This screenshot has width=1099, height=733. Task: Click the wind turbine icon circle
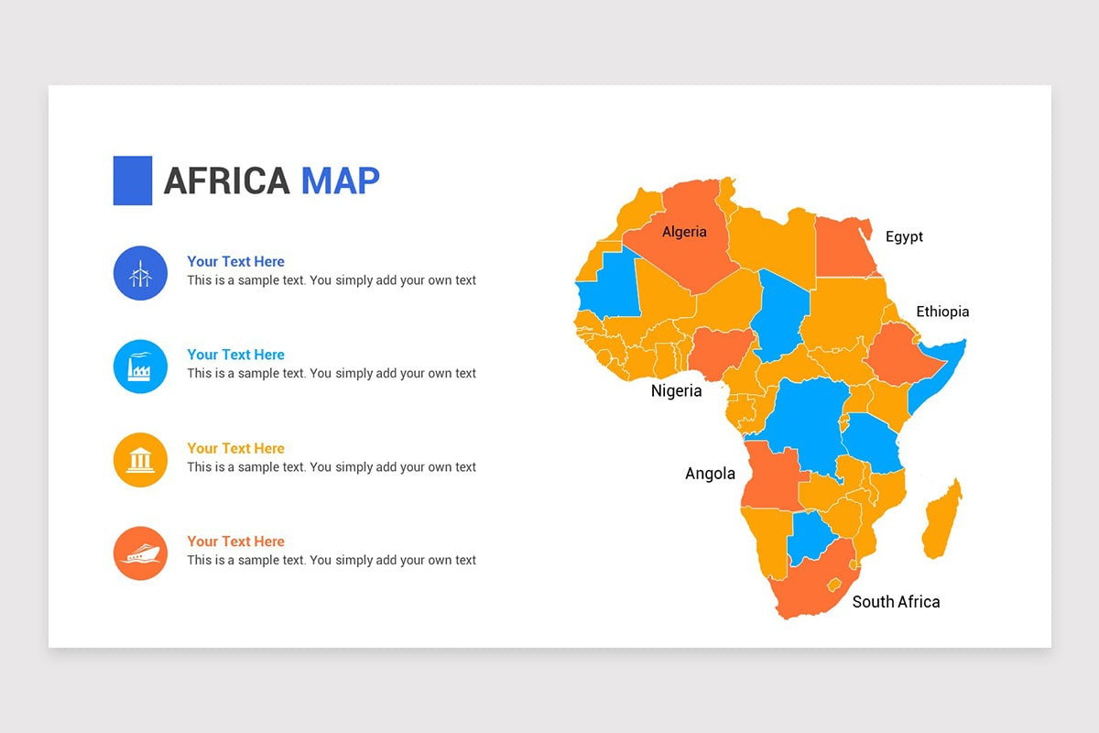coord(140,273)
